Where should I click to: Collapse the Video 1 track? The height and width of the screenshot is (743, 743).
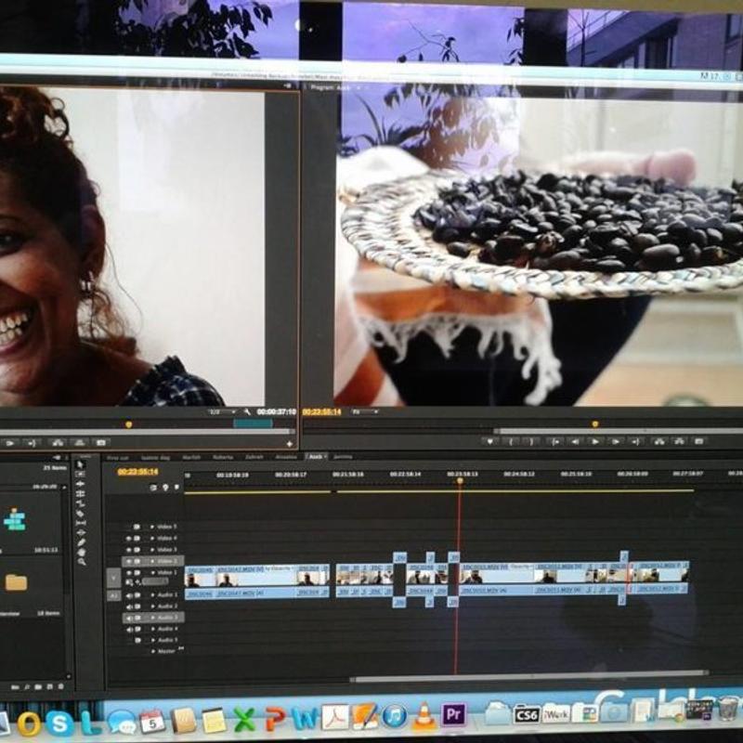tap(152, 572)
